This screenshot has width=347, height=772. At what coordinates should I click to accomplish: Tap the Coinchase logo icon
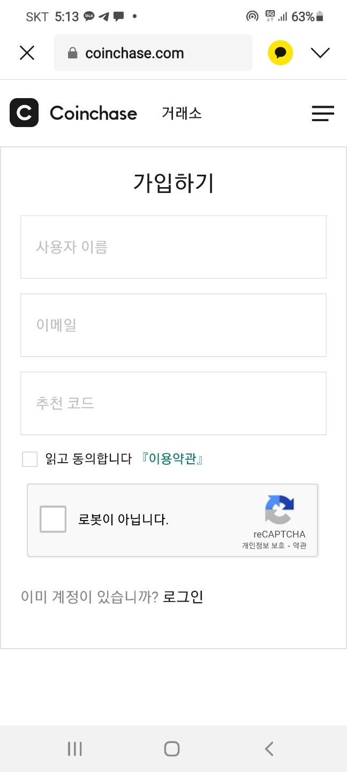coord(24,113)
